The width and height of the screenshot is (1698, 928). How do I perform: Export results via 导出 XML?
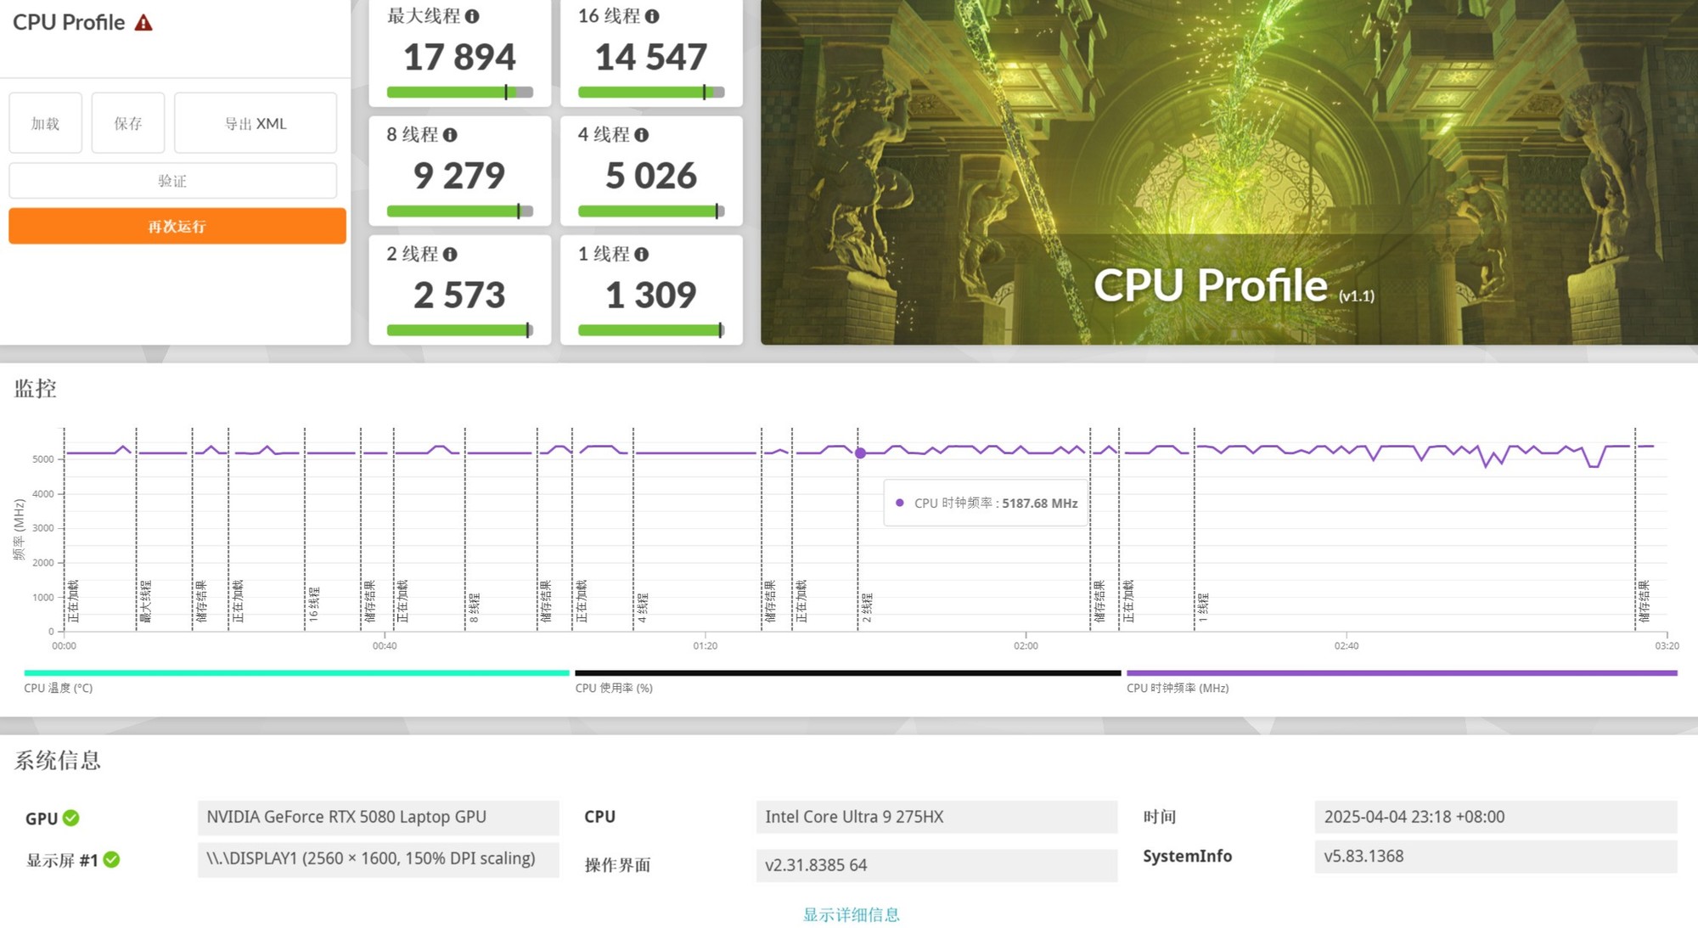[255, 123]
